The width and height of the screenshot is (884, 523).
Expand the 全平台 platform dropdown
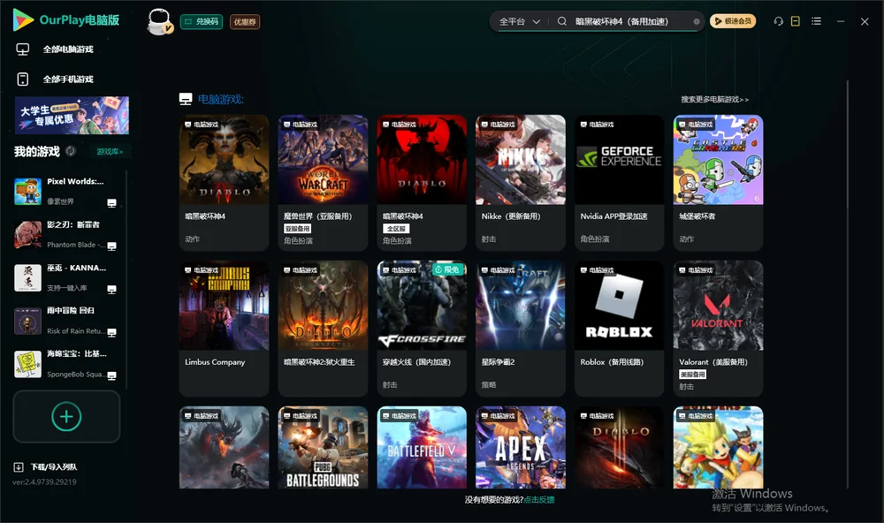519,21
